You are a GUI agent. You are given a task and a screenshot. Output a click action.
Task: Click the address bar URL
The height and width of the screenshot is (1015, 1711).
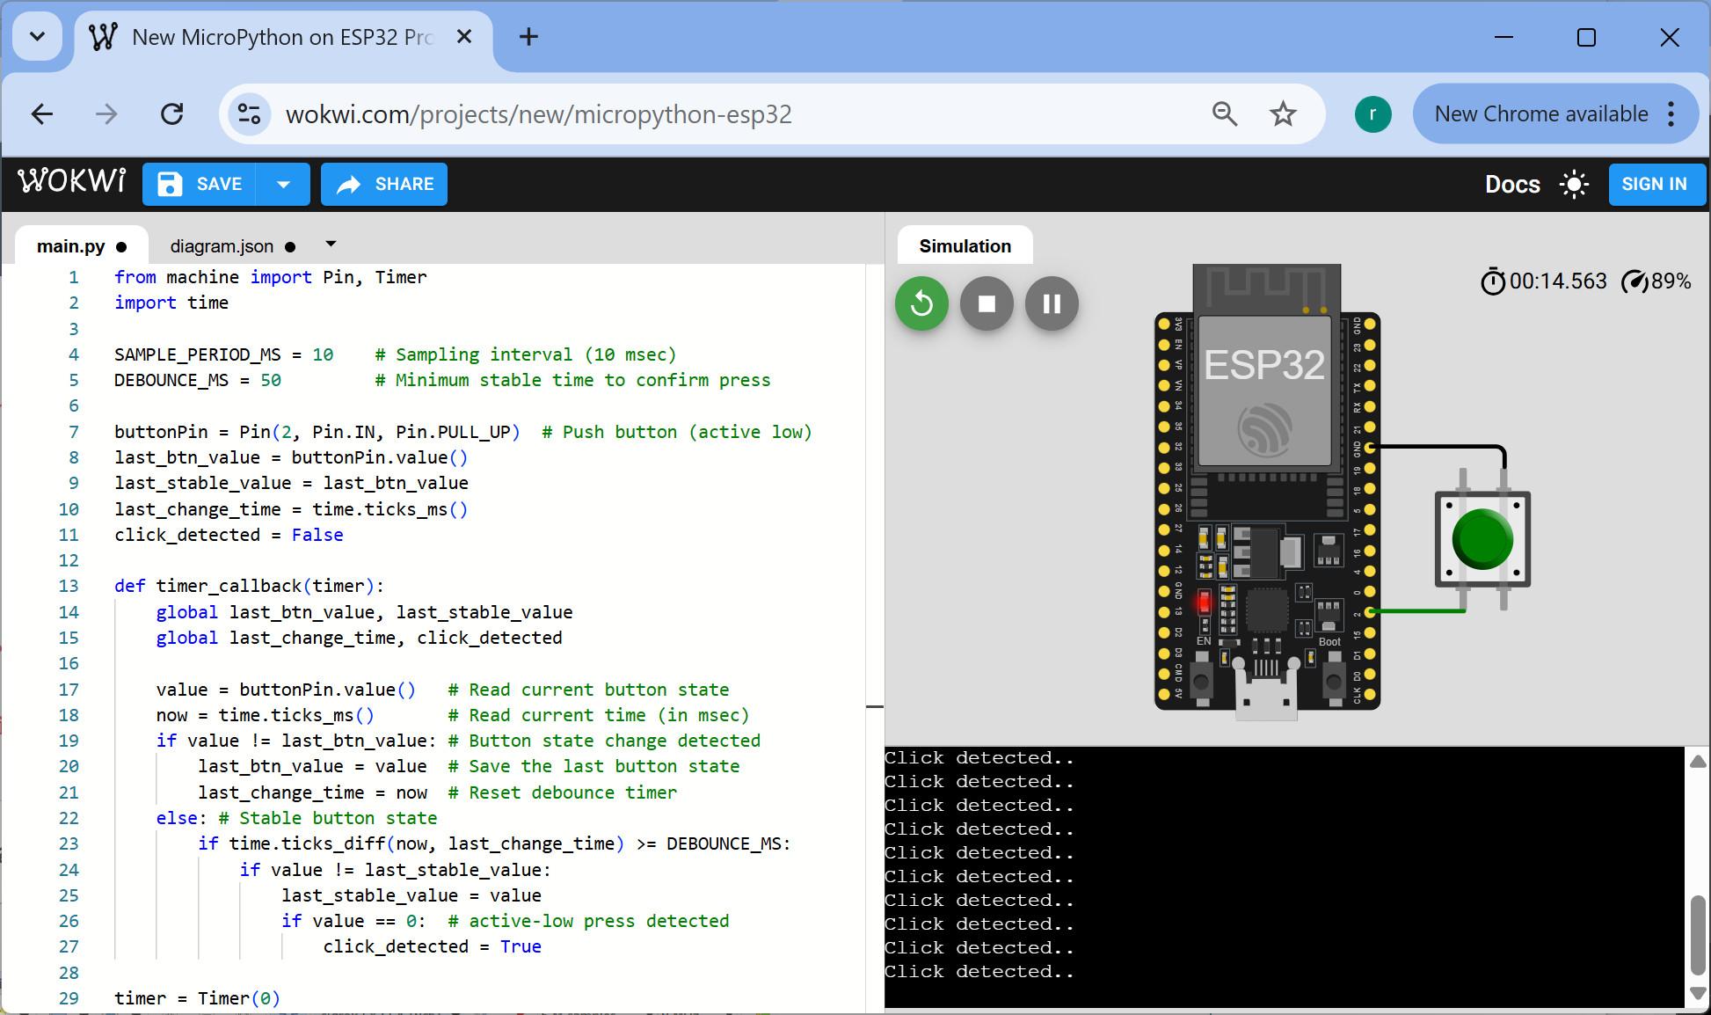point(539,113)
